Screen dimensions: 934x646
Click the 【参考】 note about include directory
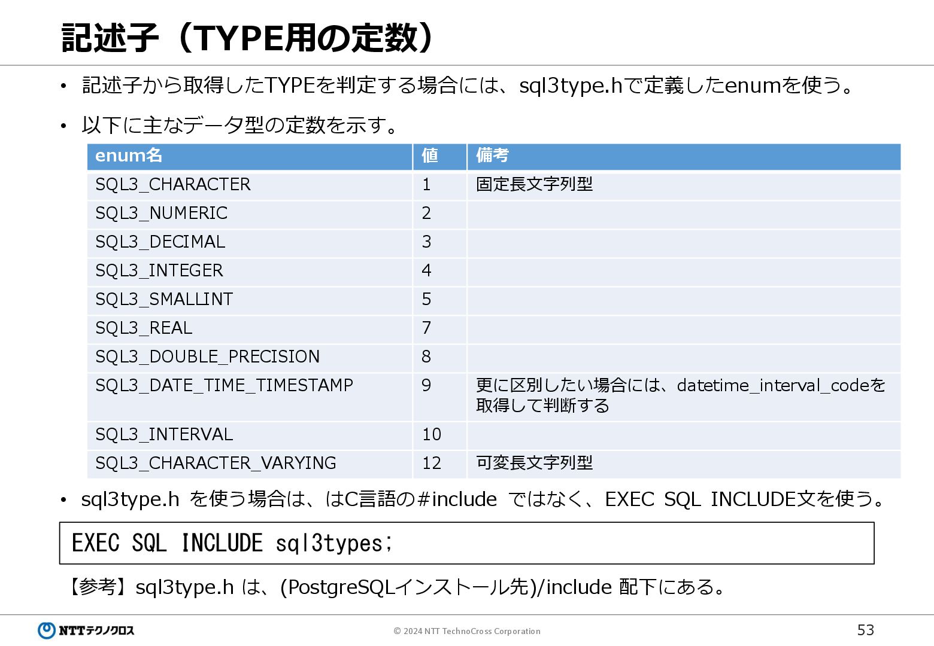(395, 587)
